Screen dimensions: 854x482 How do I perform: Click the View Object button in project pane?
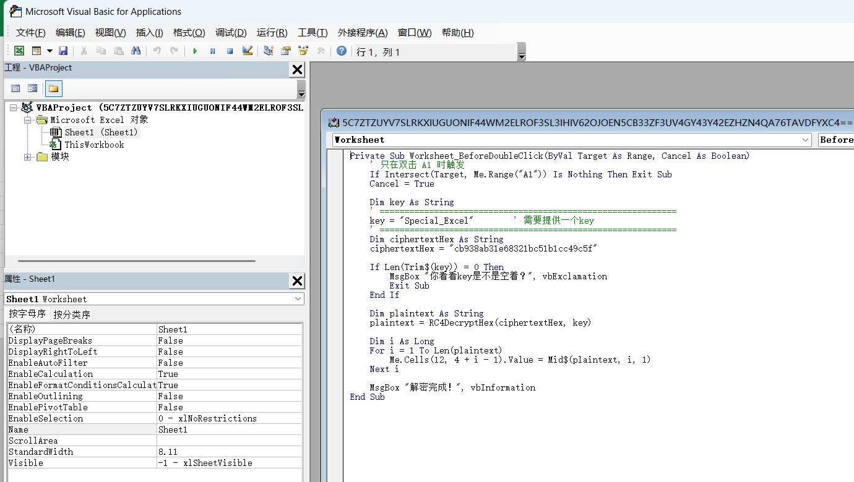[33, 88]
